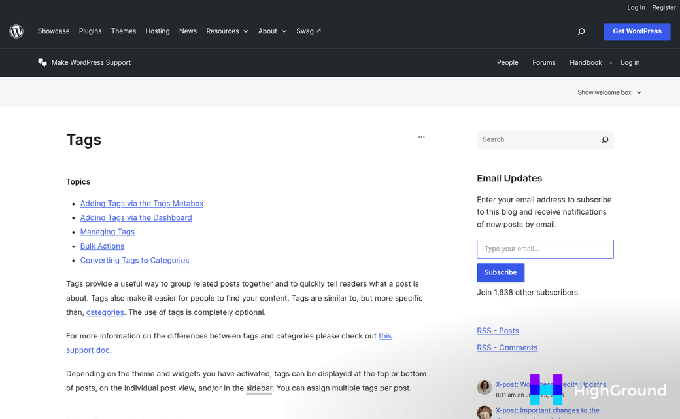Focus the 'Type your email...' field
This screenshot has width=680, height=419.
[x=545, y=249]
